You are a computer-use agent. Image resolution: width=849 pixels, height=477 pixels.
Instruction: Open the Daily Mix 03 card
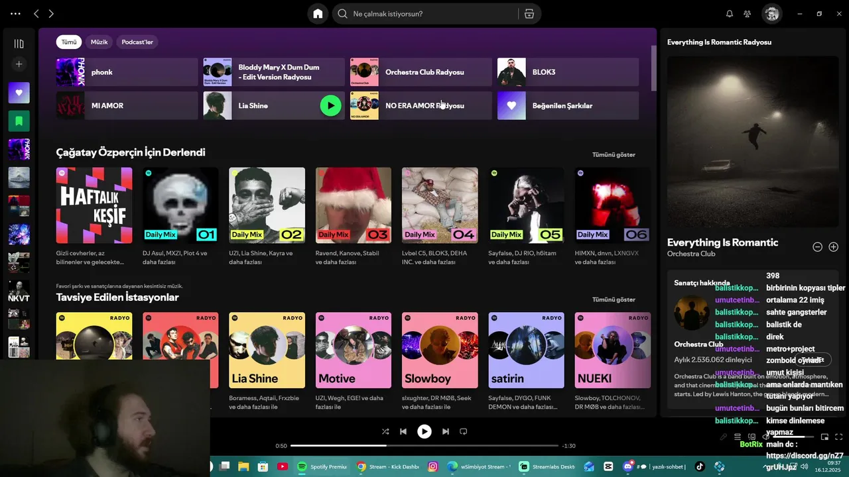(x=354, y=217)
